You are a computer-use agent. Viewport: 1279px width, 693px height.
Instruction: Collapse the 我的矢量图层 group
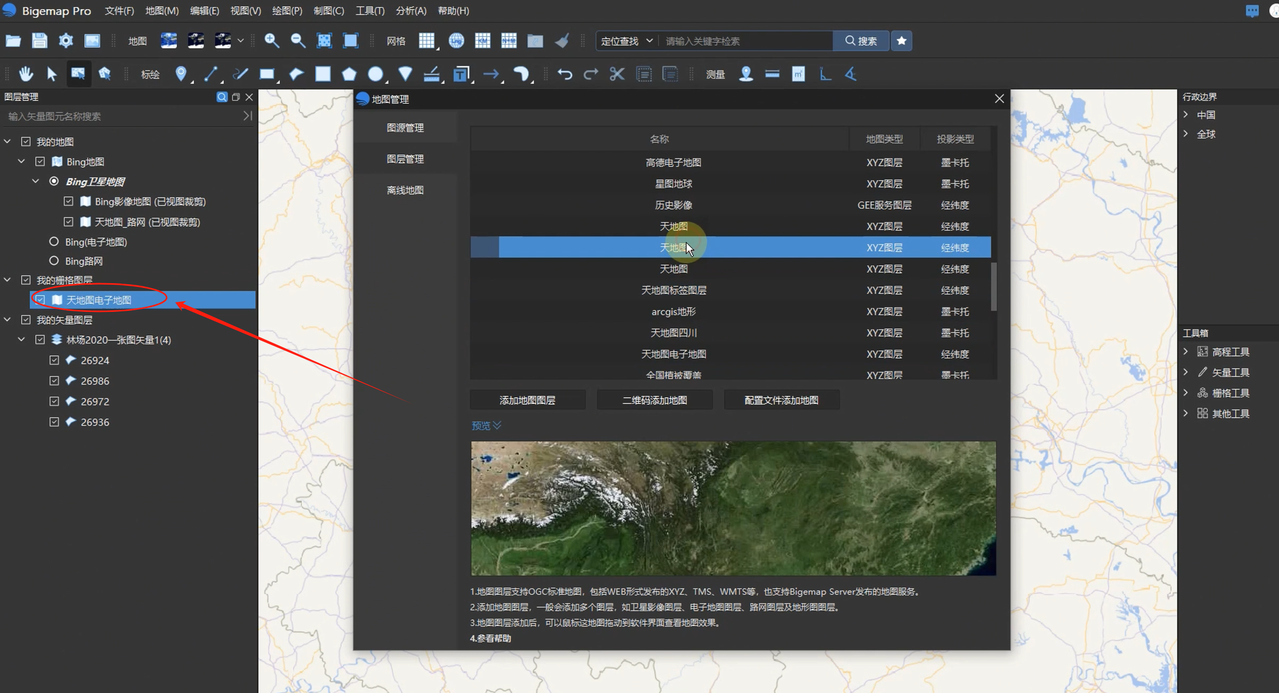click(x=7, y=319)
